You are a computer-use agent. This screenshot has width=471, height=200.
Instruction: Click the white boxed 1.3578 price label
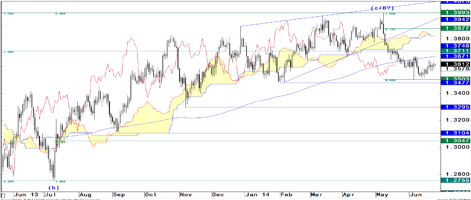(455, 69)
